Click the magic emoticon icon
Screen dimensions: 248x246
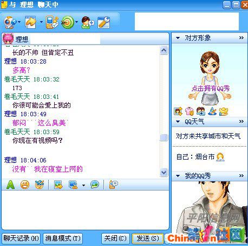(x=40, y=185)
